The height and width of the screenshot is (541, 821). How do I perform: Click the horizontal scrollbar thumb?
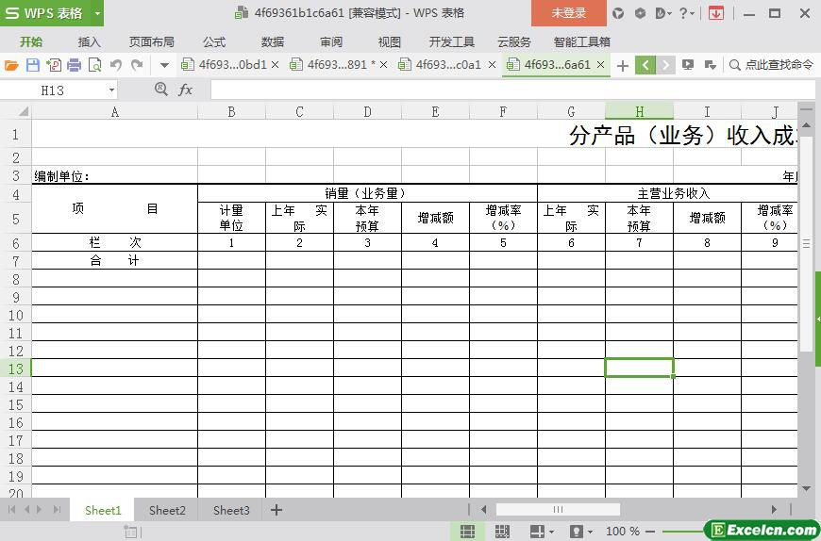tap(558, 509)
